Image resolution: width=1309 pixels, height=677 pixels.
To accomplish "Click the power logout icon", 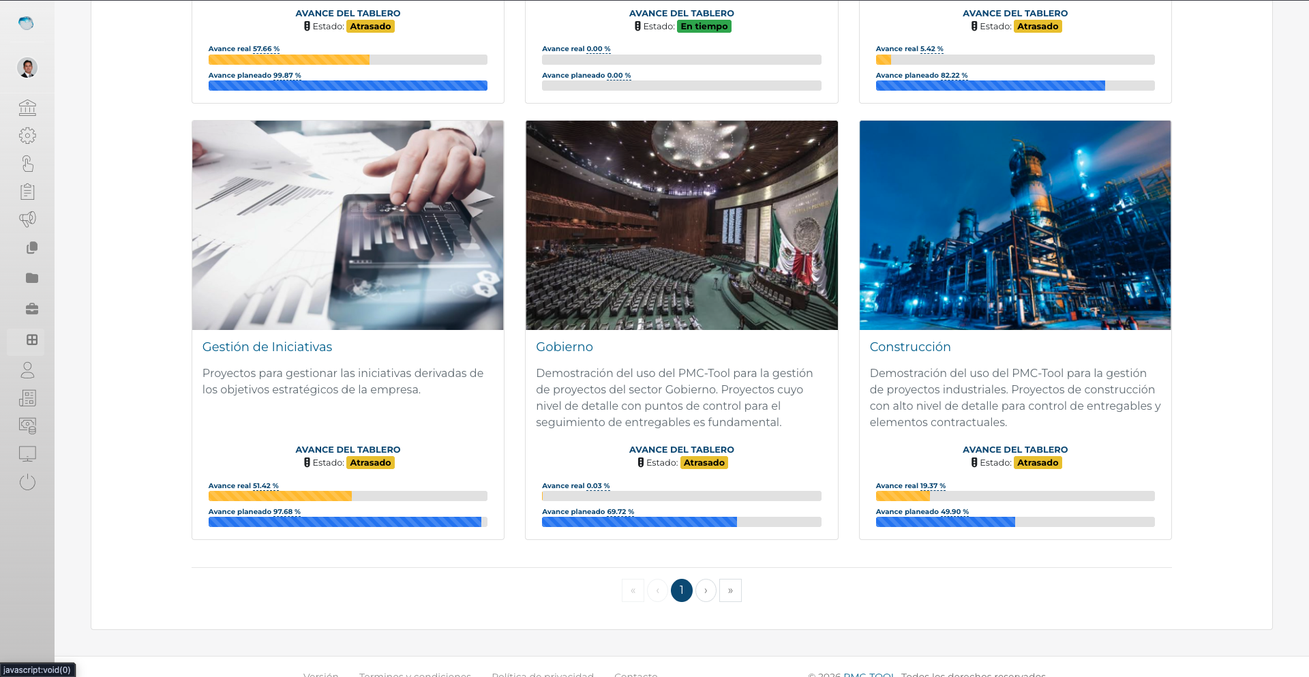I will pyautogui.click(x=27, y=482).
